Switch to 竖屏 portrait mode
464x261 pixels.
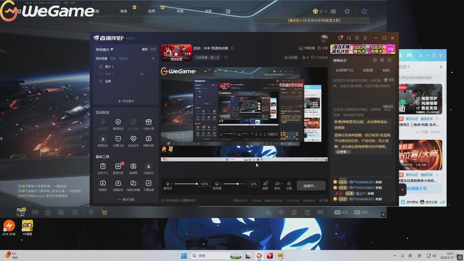(x=153, y=49)
